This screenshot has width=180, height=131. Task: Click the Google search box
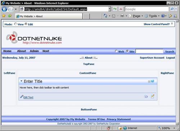147,9
